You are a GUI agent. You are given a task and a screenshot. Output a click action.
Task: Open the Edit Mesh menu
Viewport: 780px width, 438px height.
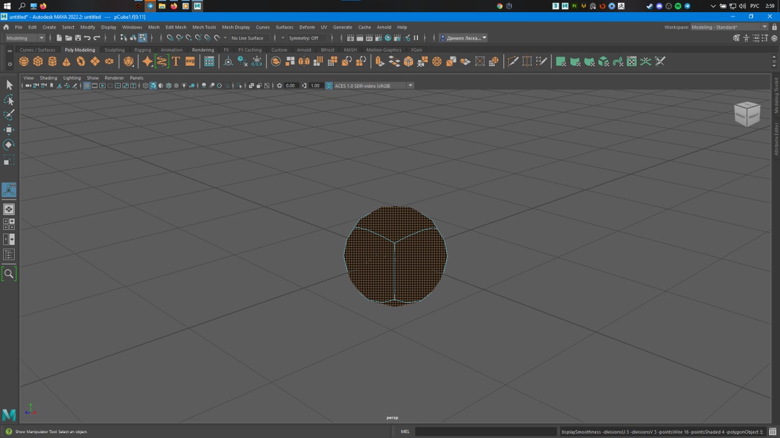(x=176, y=27)
